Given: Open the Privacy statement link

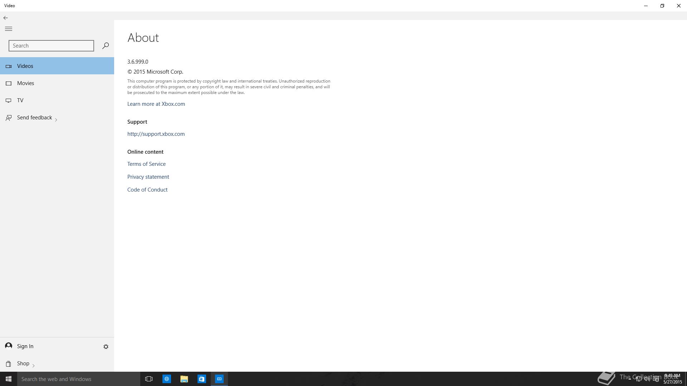Looking at the screenshot, I should [148, 177].
